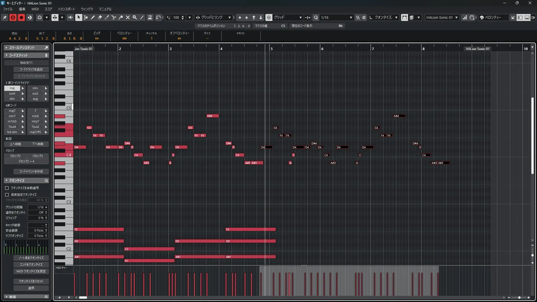The width and height of the screenshot is (537, 302).
Task: Click the horizontal zoom slider handle
Action: pyautogui.click(x=519, y=298)
